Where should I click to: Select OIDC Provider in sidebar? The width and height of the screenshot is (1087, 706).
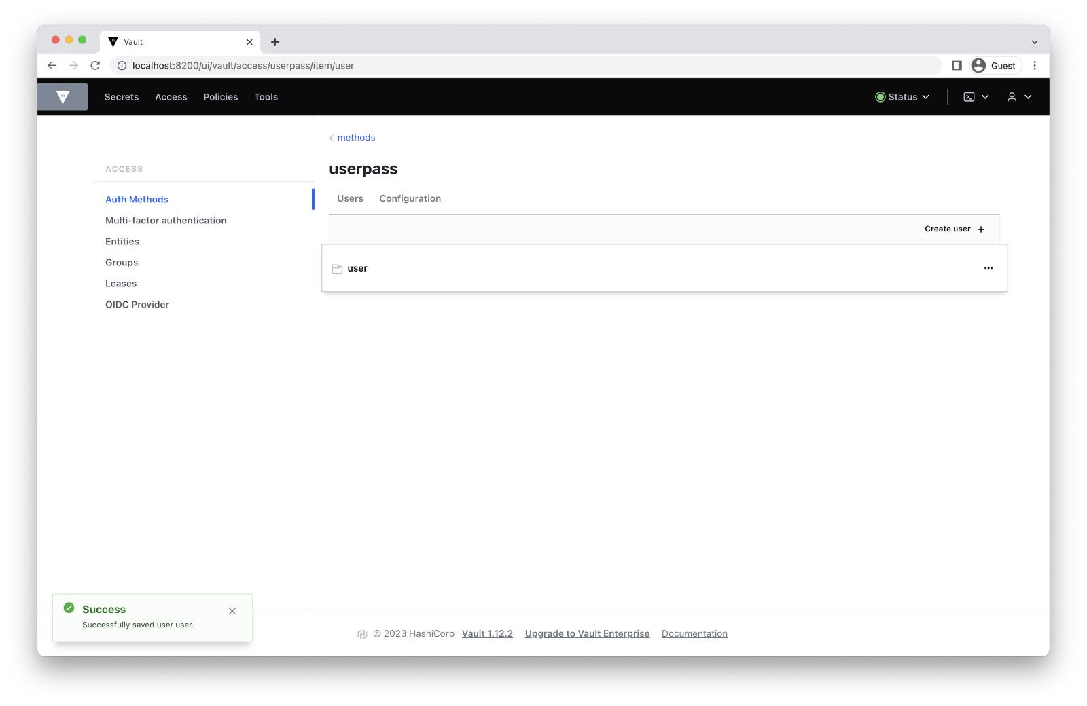click(x=137, y=304)
